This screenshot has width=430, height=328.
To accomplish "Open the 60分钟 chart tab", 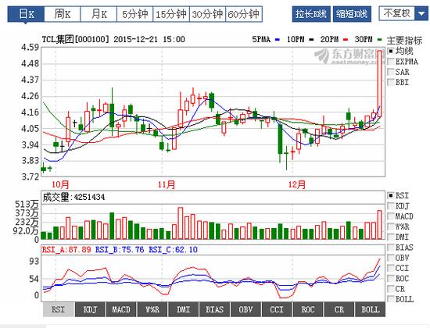I will point(244,14).
